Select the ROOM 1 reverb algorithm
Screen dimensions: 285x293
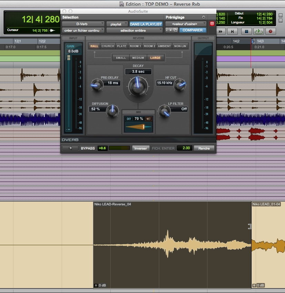(x=135, y=46)
